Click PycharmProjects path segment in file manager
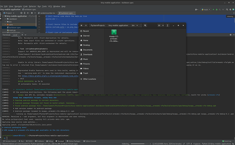Viewport: 235px width, 145px height. tap(98, 25)
